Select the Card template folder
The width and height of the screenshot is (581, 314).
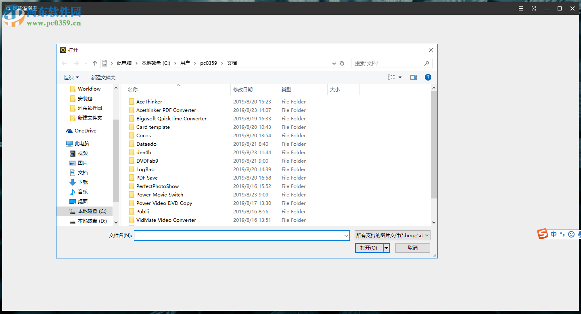click(149, 127)
